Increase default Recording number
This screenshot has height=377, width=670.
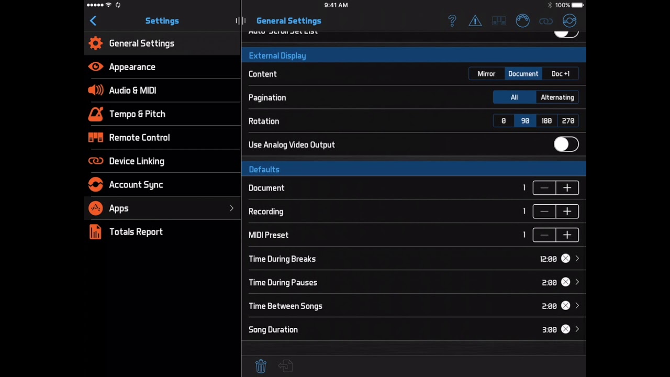click(567, 212)
